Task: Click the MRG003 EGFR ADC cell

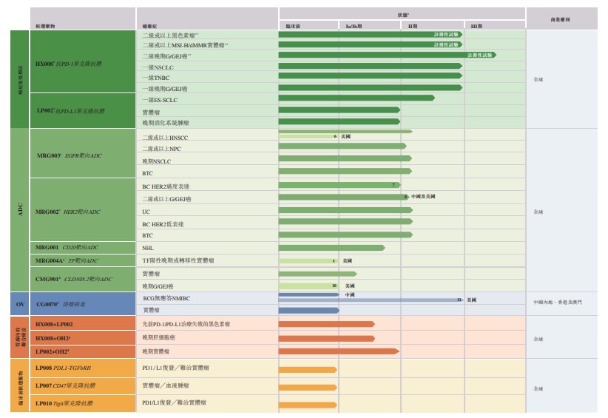Action: (83, 153)
